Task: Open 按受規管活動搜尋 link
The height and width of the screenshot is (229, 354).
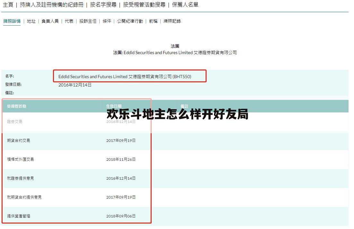Action: click(x=144, y=5)
